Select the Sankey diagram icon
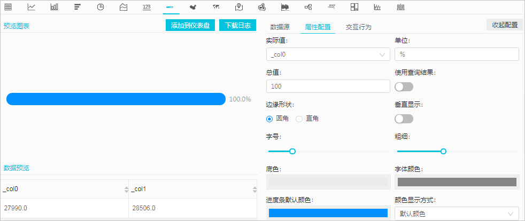The height and width of the screenshot is (221, 525). (x=285, y=7)
